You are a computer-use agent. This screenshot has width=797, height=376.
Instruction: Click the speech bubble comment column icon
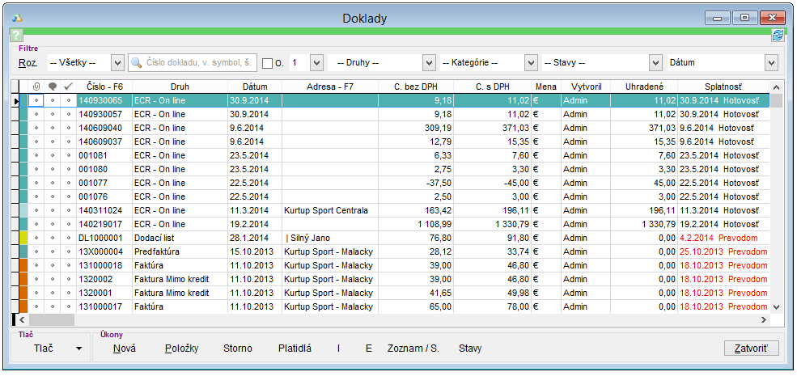[x=53, y=87]
